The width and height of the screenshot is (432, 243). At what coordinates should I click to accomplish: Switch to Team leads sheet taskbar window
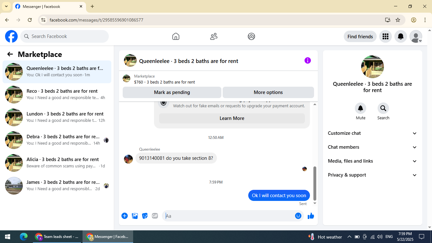(x=57, y=237)
